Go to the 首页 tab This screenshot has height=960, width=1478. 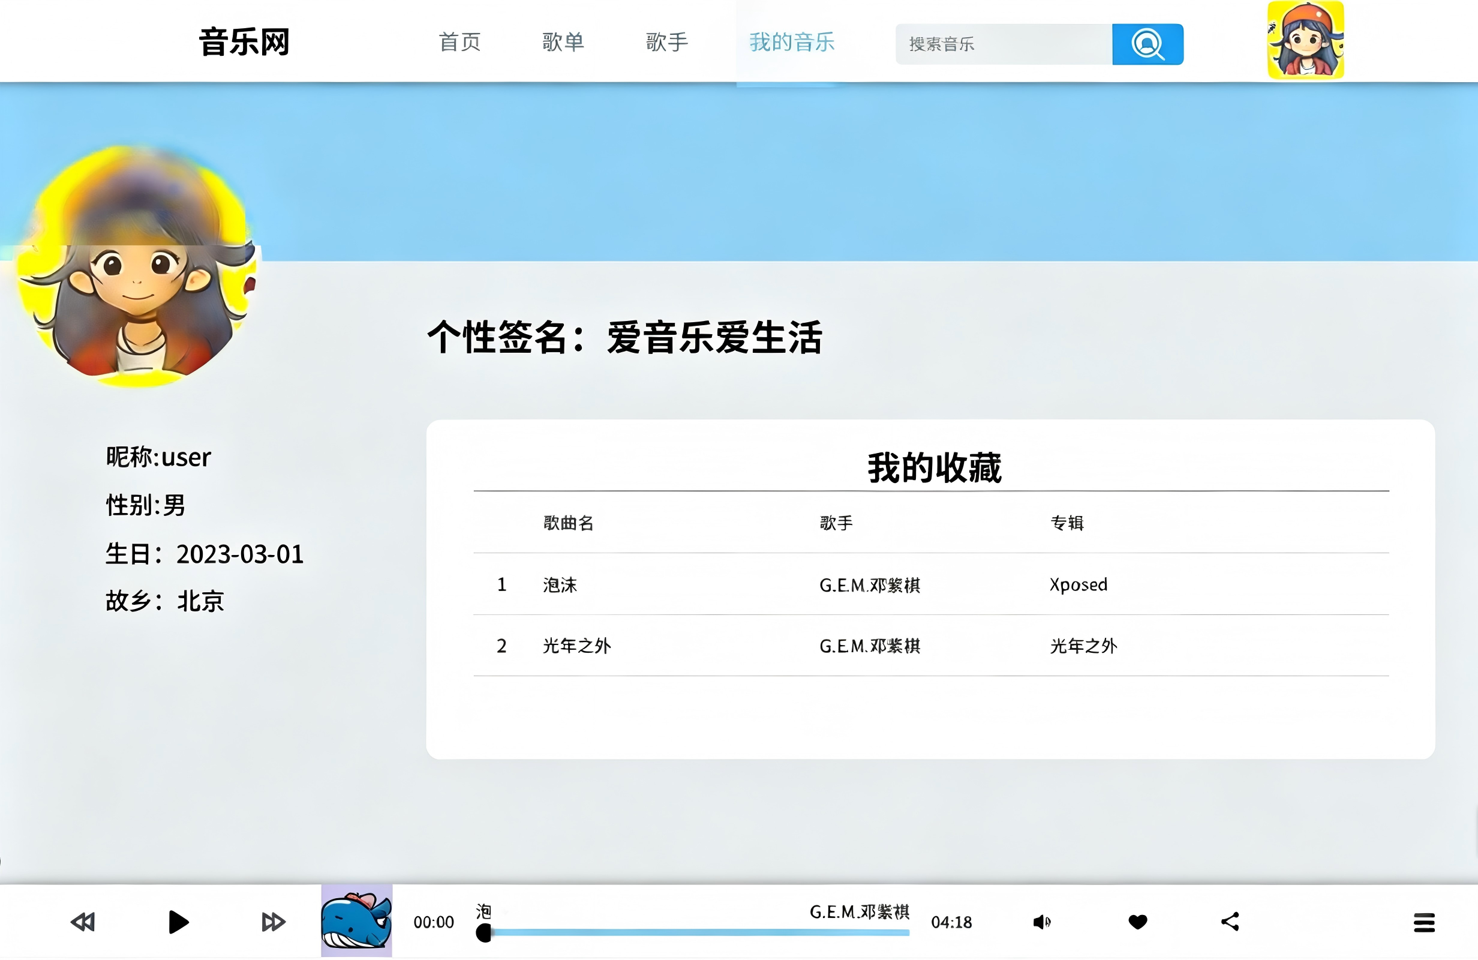pyautogui.click(x=459, y=42)
